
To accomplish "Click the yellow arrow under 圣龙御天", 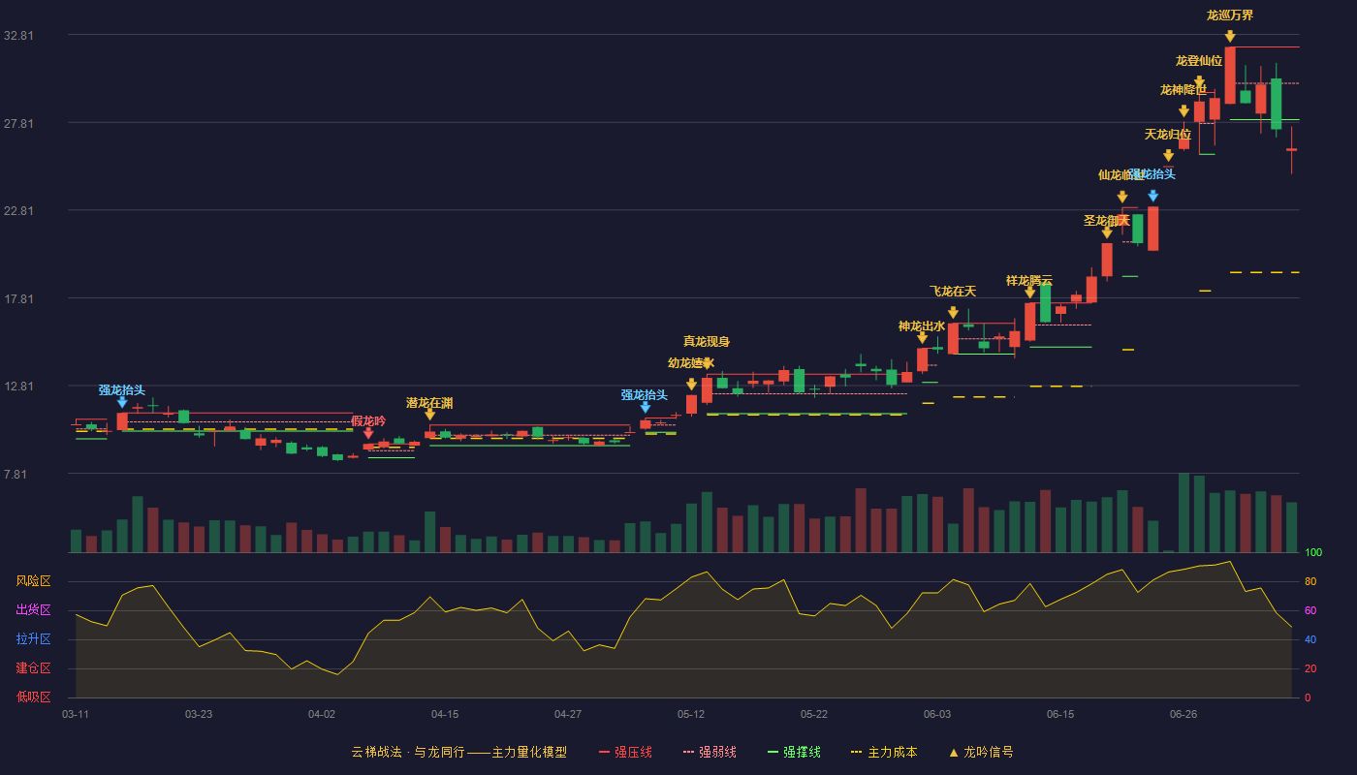I will pos(1107,232).
